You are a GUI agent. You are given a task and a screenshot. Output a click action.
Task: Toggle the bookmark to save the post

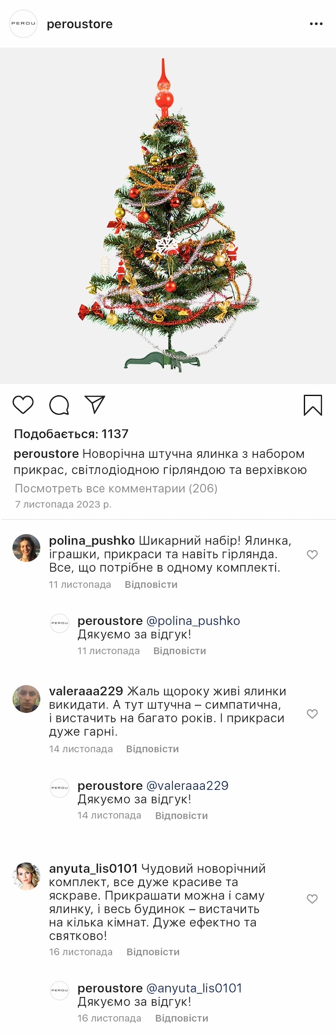point(313,405)
